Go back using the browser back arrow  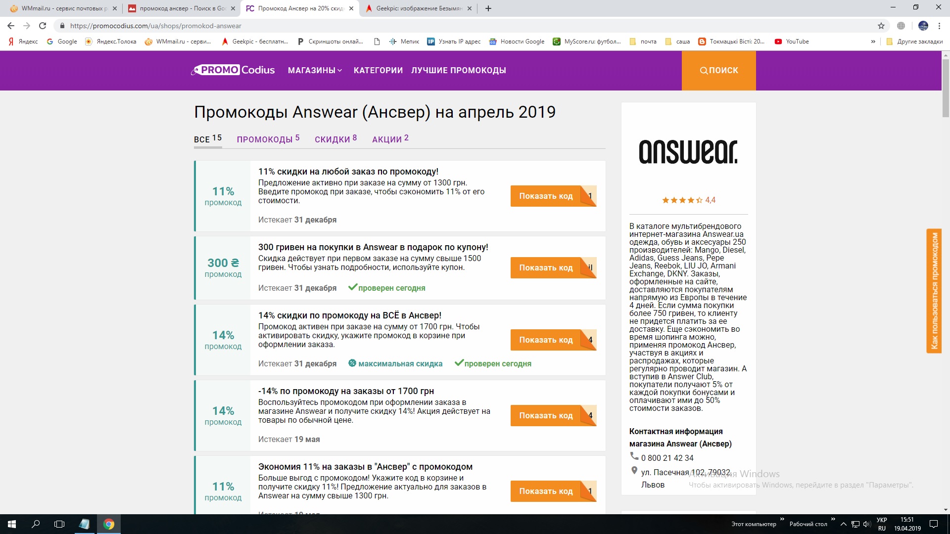(10, 26)
